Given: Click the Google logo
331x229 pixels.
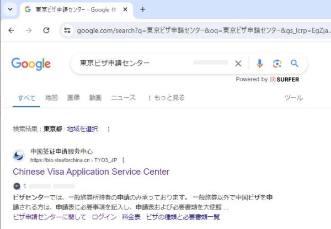Looking at the screenshot, I should pyautogui.click(x=31, y=64).
